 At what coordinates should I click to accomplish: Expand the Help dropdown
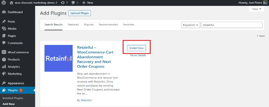(256, 9)
